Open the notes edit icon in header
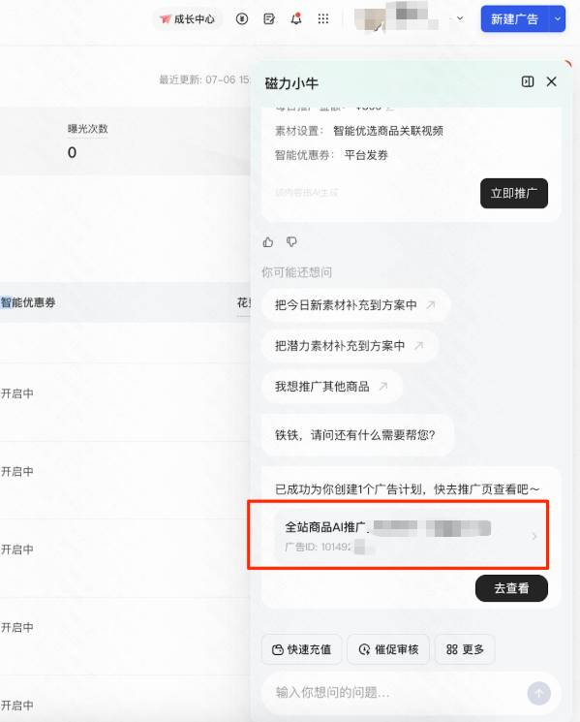 [269, 18]
